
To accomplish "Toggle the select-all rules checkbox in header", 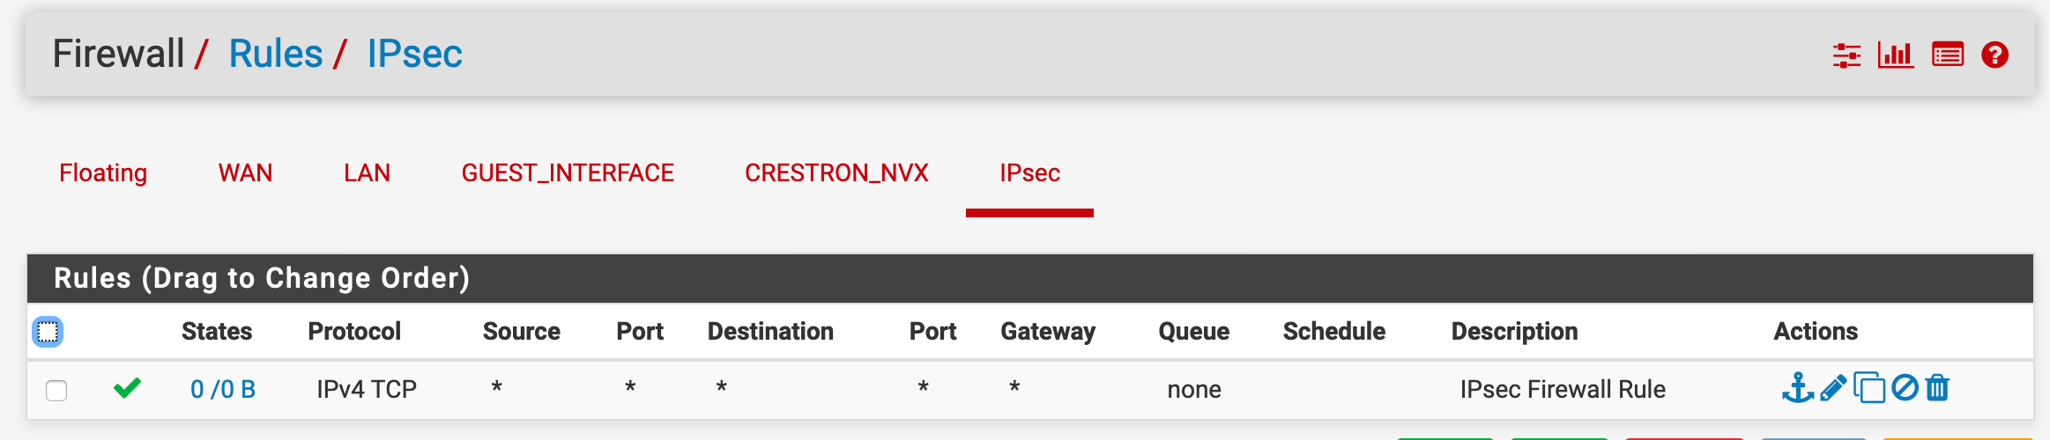I will (x=48, y=332).
